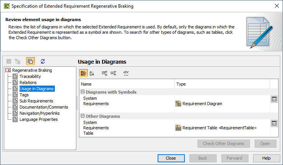This screenshot has width=283, height=165.
Task: Click the refresh icon above the tree
Action: pos(43,61)
